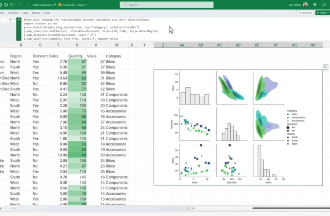
Task: Click the Confidential sensitivity shield icon
Action: tap(60, 5)
